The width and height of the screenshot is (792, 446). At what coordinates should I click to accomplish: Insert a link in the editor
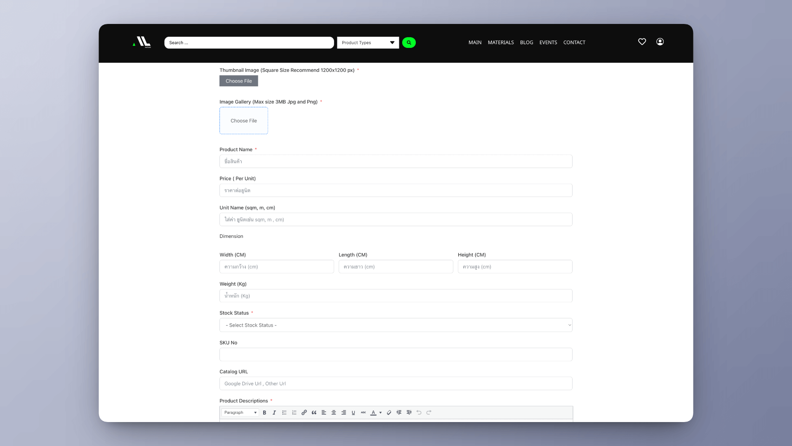click(x=304, y=413)
